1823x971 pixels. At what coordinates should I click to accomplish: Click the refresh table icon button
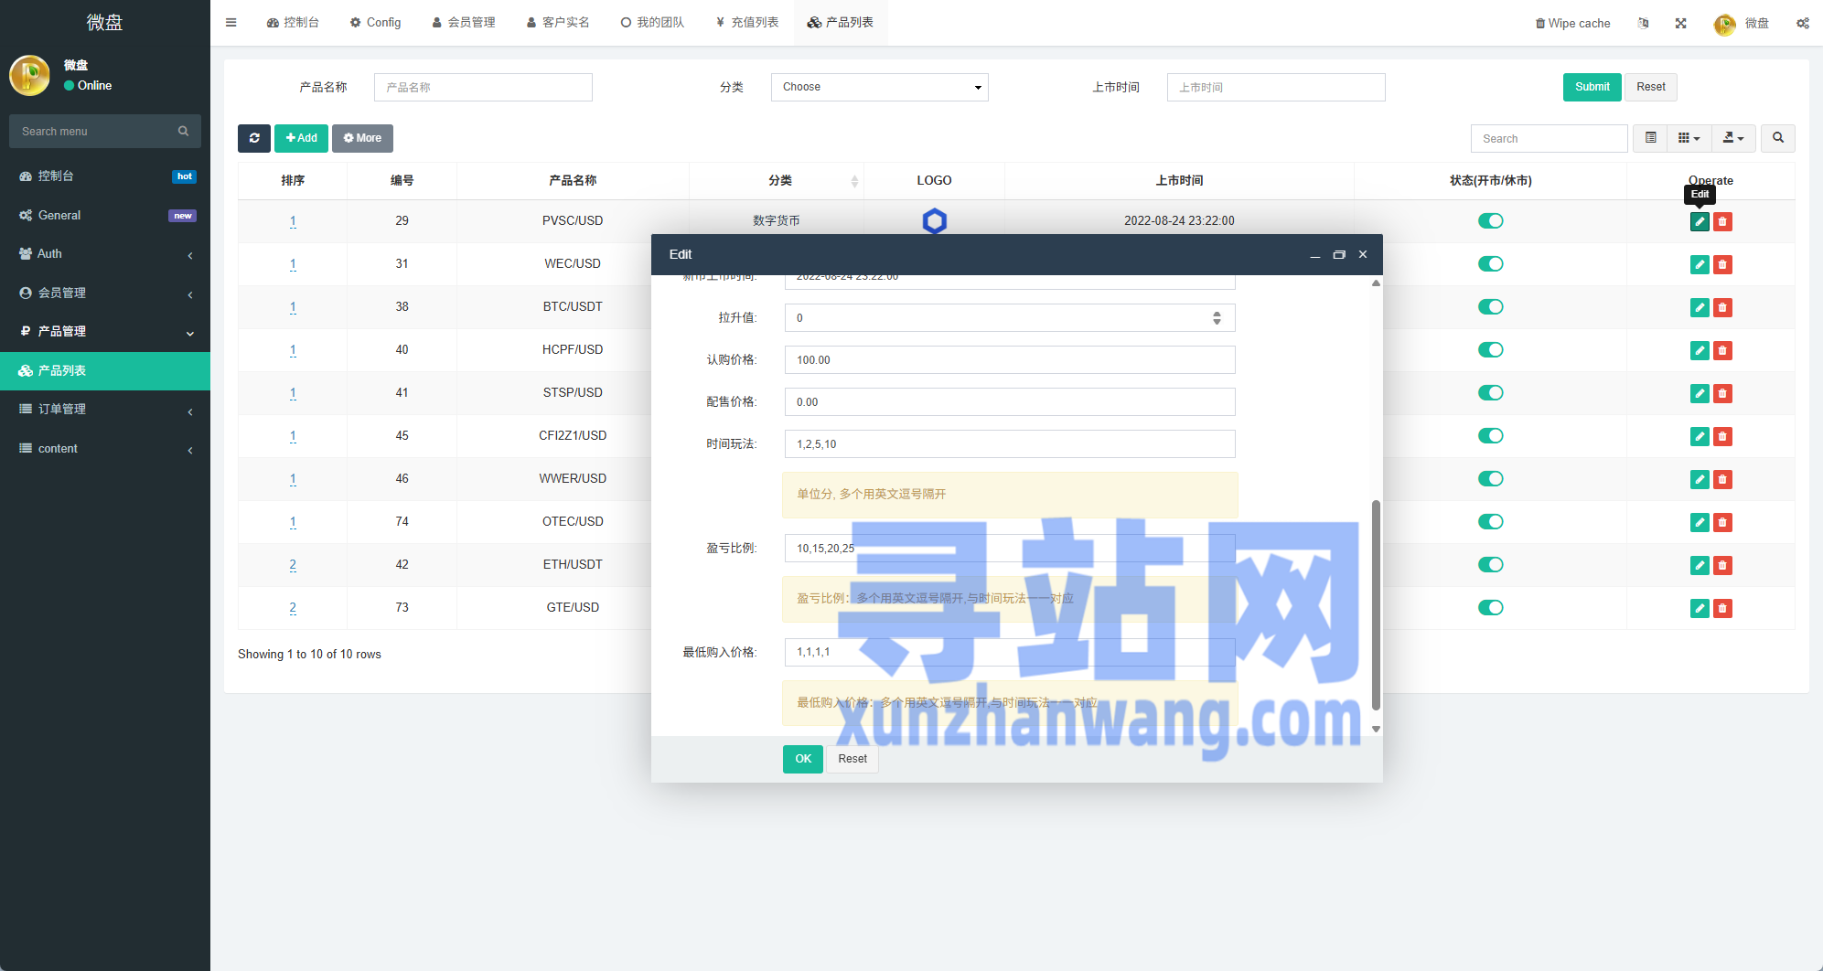click(254, 138)
